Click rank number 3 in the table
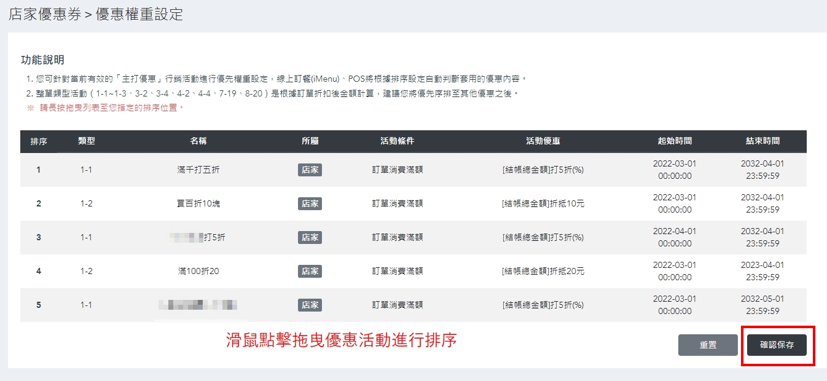The width and height of the screenshot is (827, 381). [x=39, y=238]
